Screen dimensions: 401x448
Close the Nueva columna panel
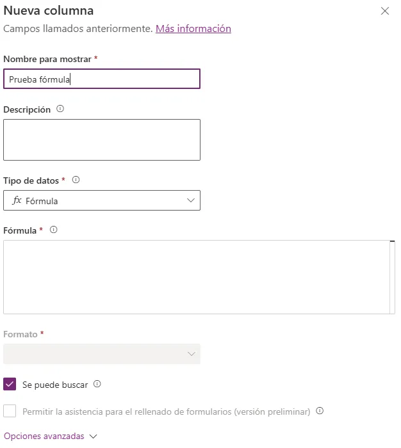(x=385, y=11)
